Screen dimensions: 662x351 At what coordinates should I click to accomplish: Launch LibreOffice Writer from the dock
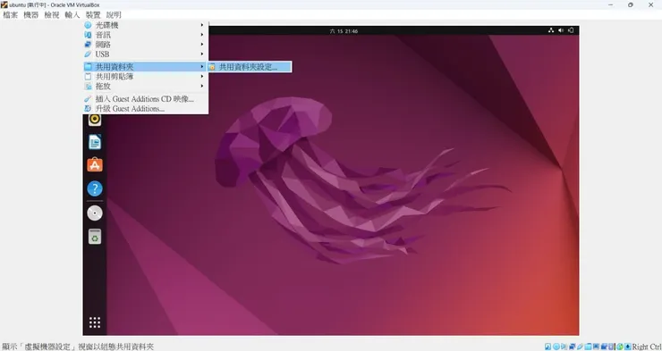coord(95,142)
